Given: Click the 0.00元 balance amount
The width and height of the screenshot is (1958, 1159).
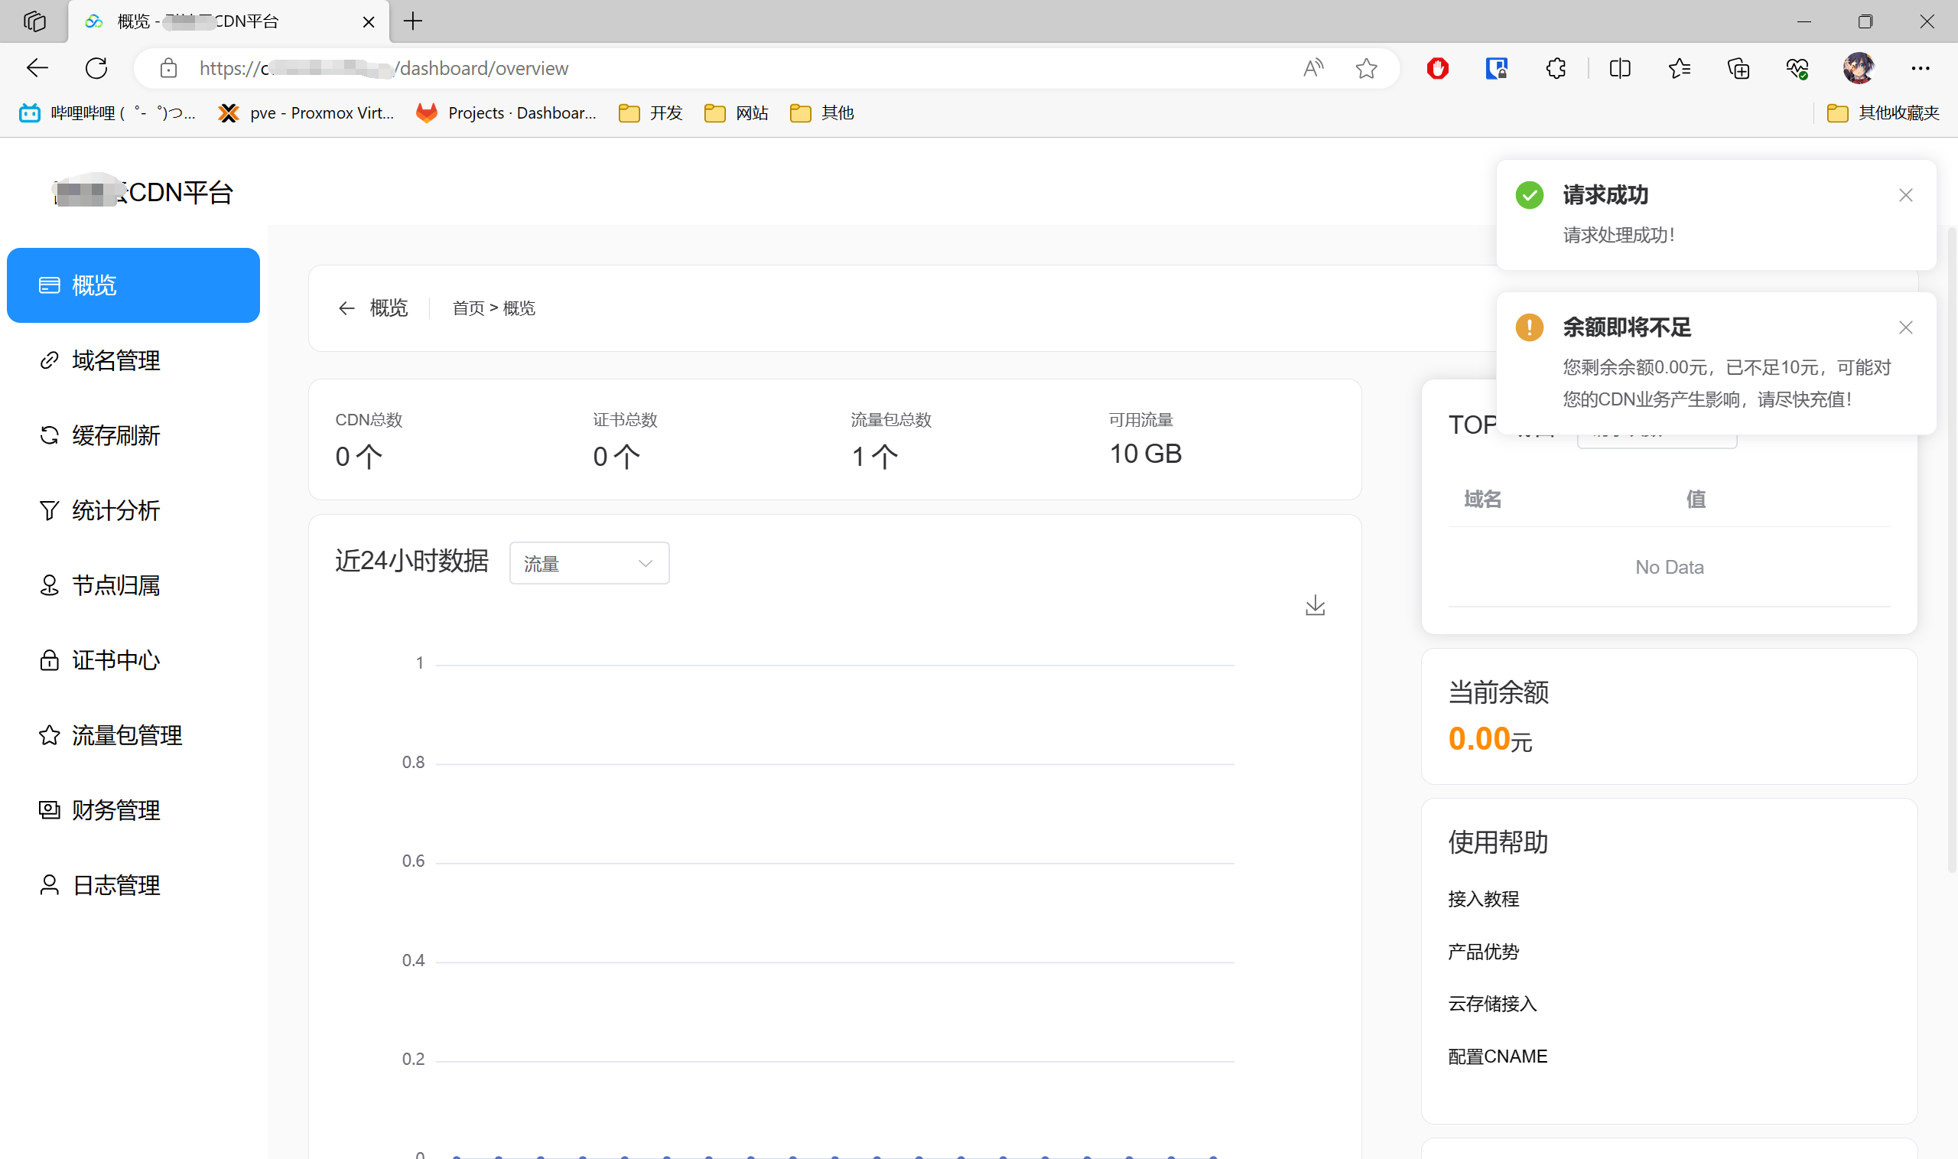Looking at the screenshot, I should point(1490,739).
